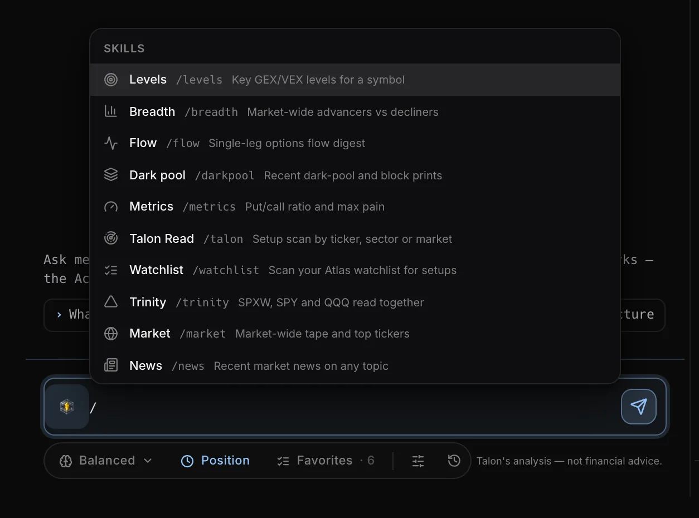This screenshot has height=518, width=699.
Task: Select the News skill
Action: click(355, 365)
